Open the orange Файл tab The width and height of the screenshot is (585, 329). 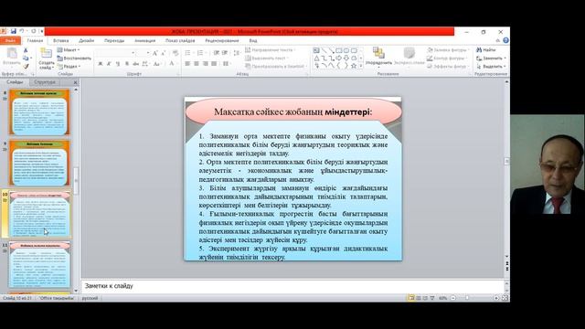10,40
